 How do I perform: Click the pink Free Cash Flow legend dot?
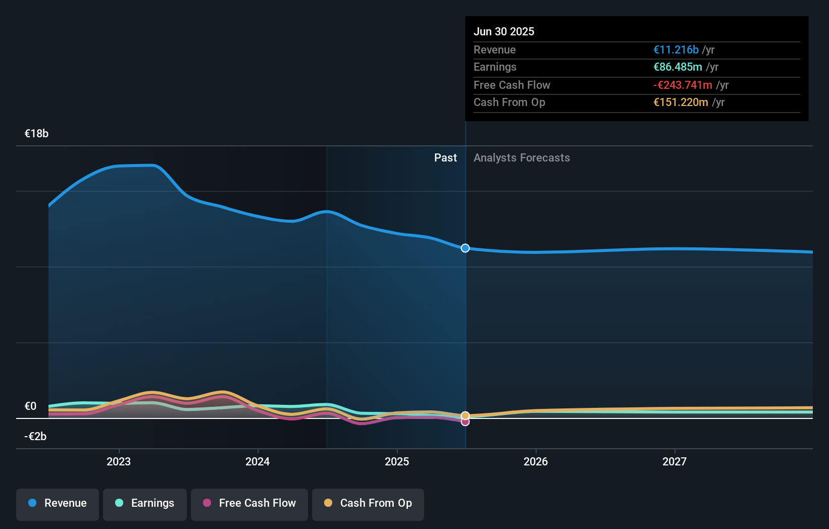click(208, 503)
